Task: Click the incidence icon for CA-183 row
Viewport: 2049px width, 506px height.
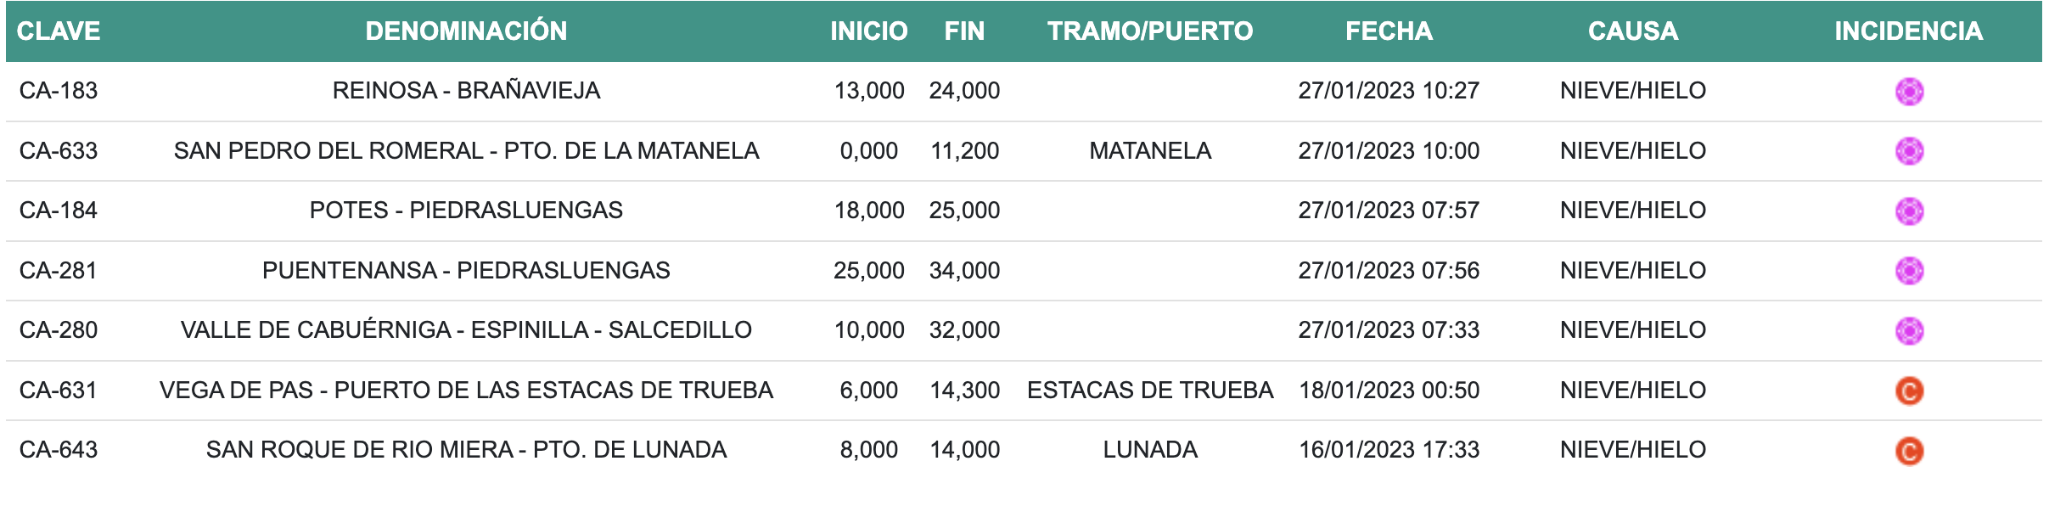Action: [1909, 91]
